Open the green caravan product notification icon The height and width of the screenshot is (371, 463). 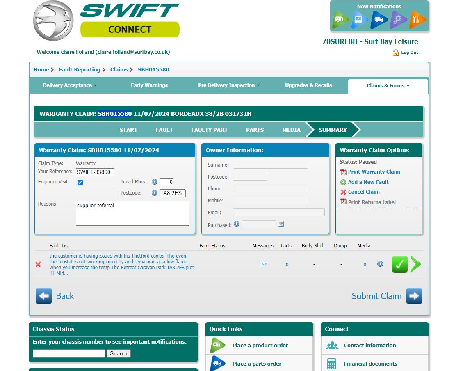pyautogui.click(x=340, y=20)
